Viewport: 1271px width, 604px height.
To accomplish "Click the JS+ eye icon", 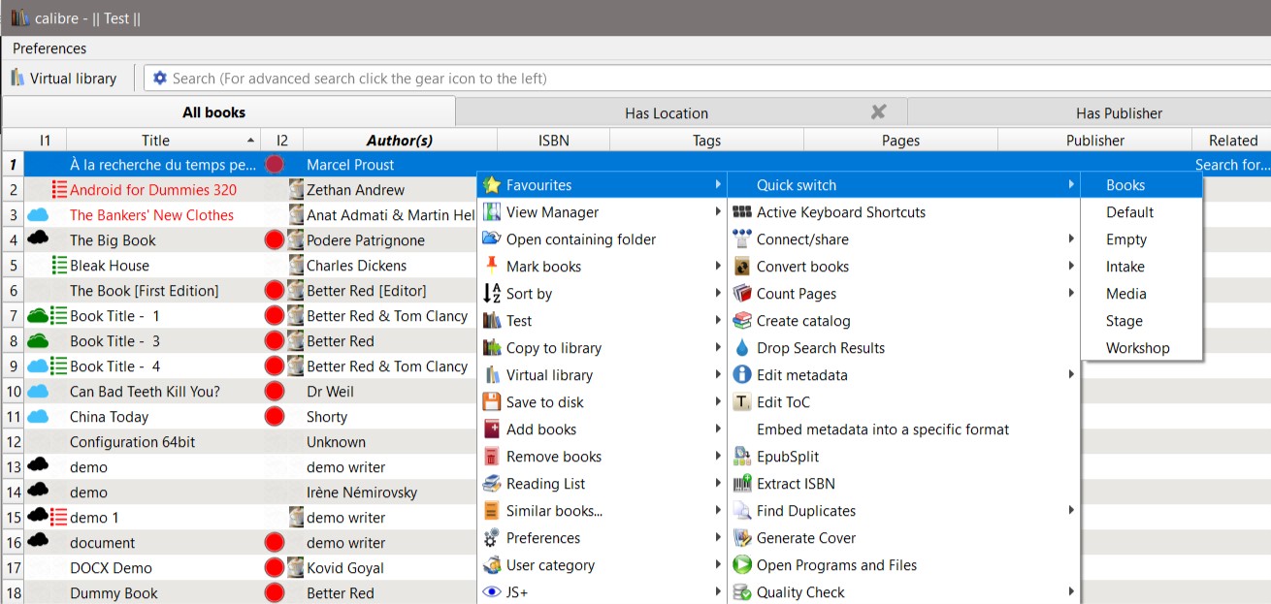I will [x=492, y=592].
